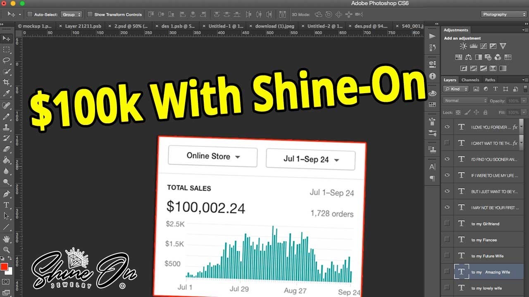This screenshot has height=297, width=529.
Task: Select the Move tool
Action: coord(6,38)
